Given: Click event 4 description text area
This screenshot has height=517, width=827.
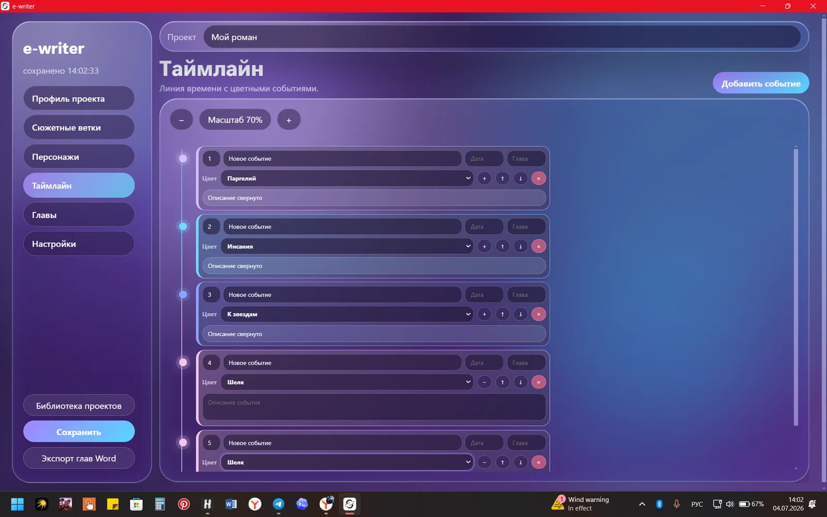Looking at the screenshot, I should (x=374, y=407).
